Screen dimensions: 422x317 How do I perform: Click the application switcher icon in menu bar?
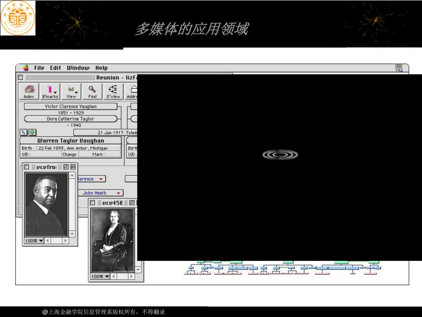point(399,68)
